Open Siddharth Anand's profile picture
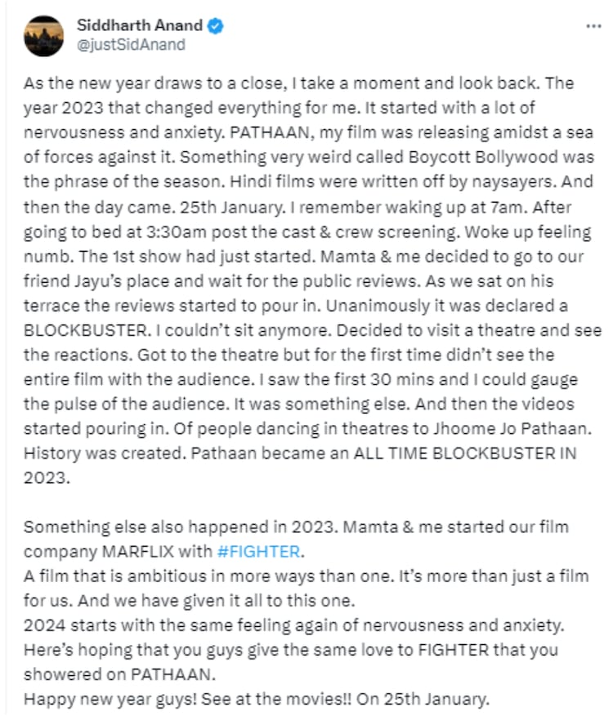This screenshot has height=716, width=613. (44, 33)
